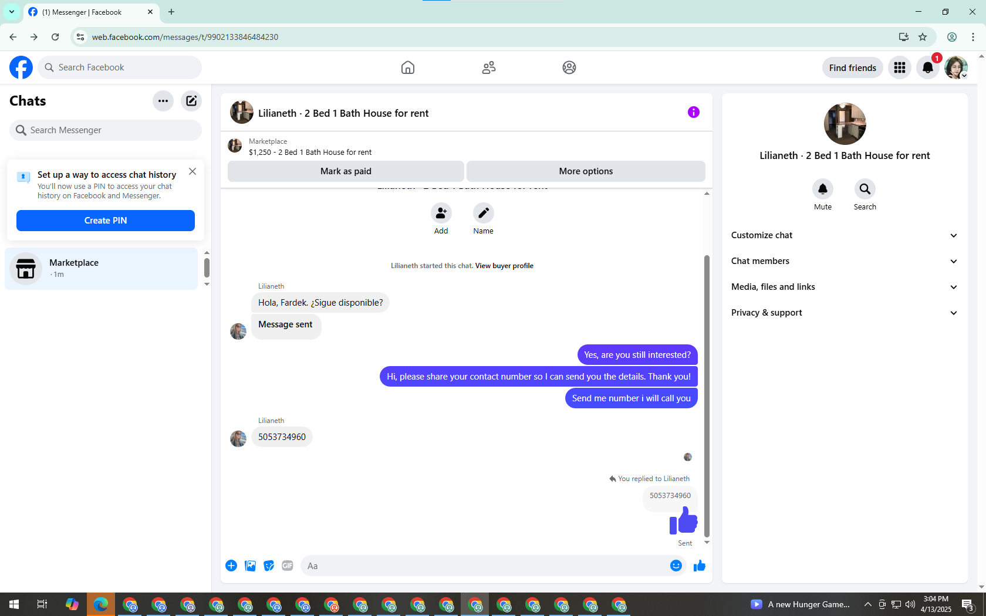Open Windows Start menu
The width and height of the screenshot is (986, 616).
(x=14, y=604)
